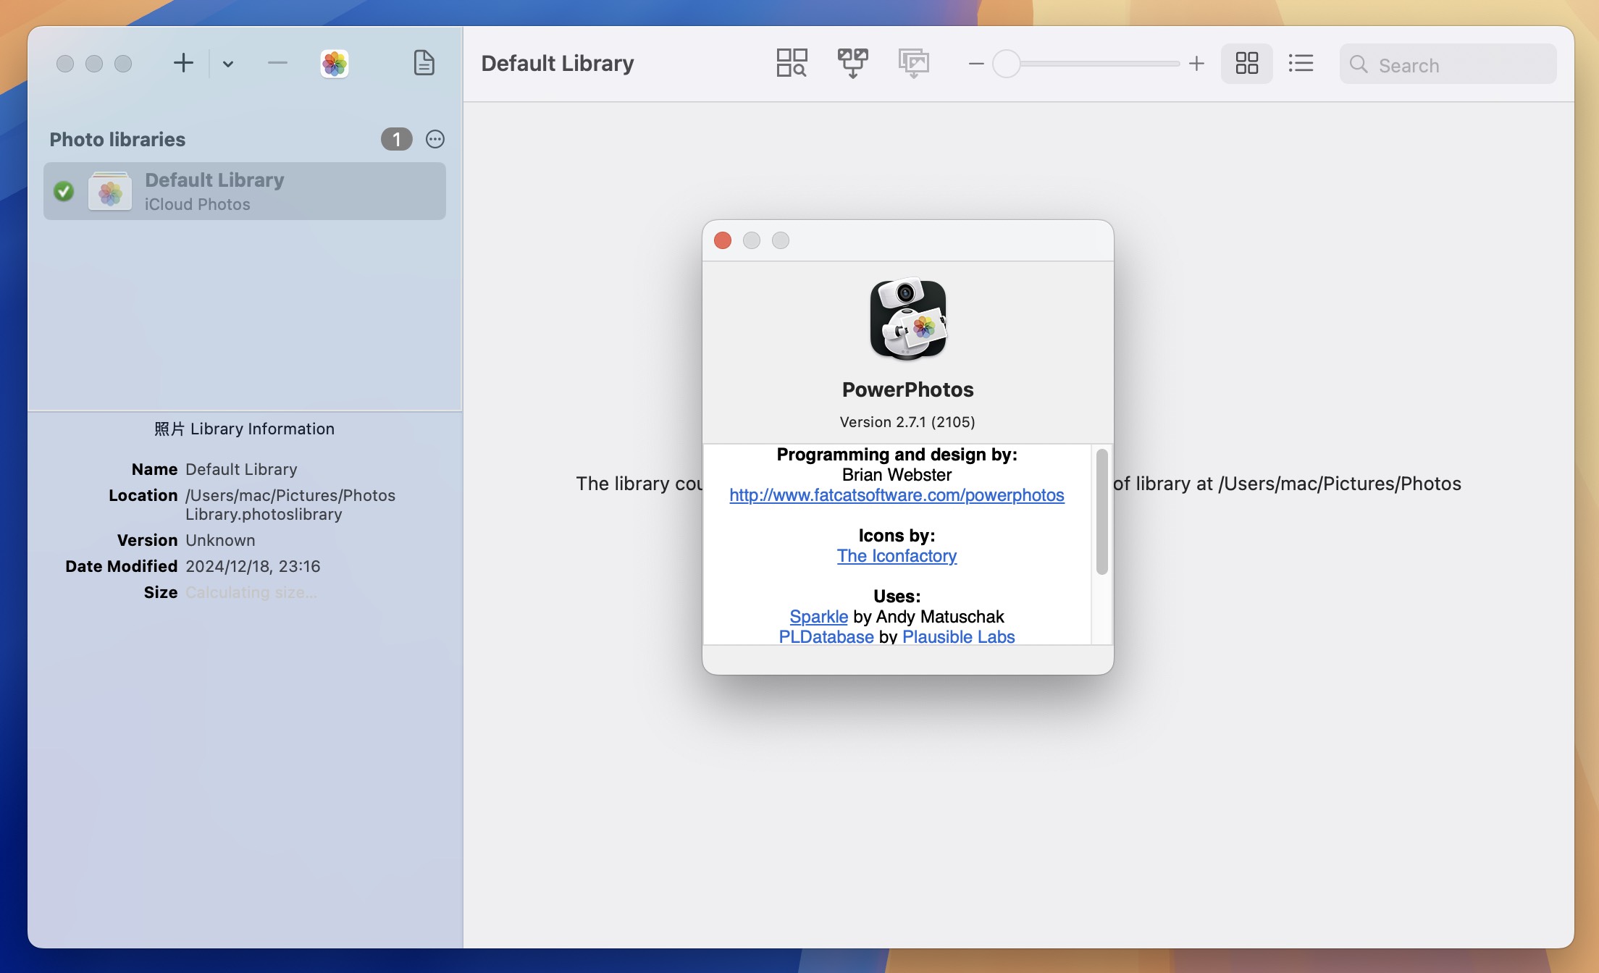Open the Photo libraries options ellipsis menu

click(x=435, y=139)
